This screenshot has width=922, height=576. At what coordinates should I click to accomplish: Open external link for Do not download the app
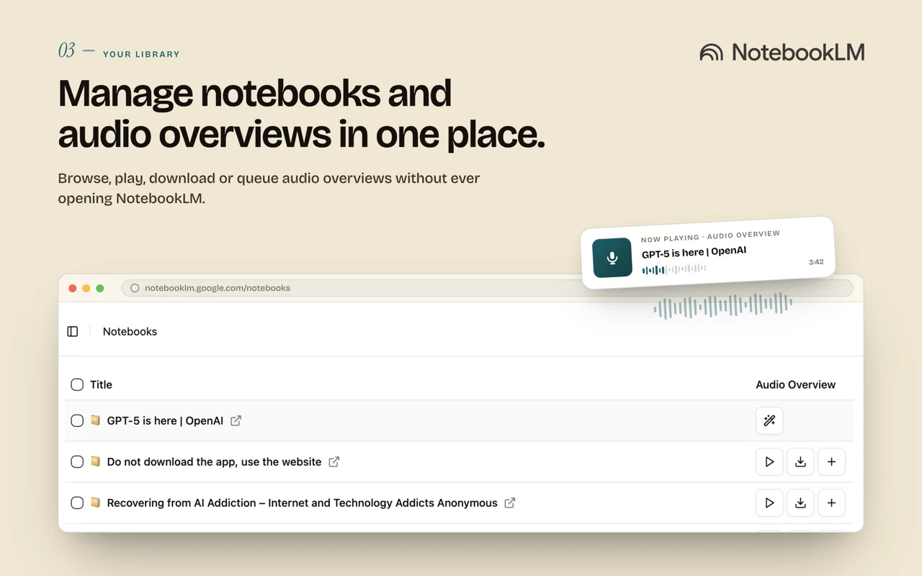pyautogui.click(x=334, y=462)
